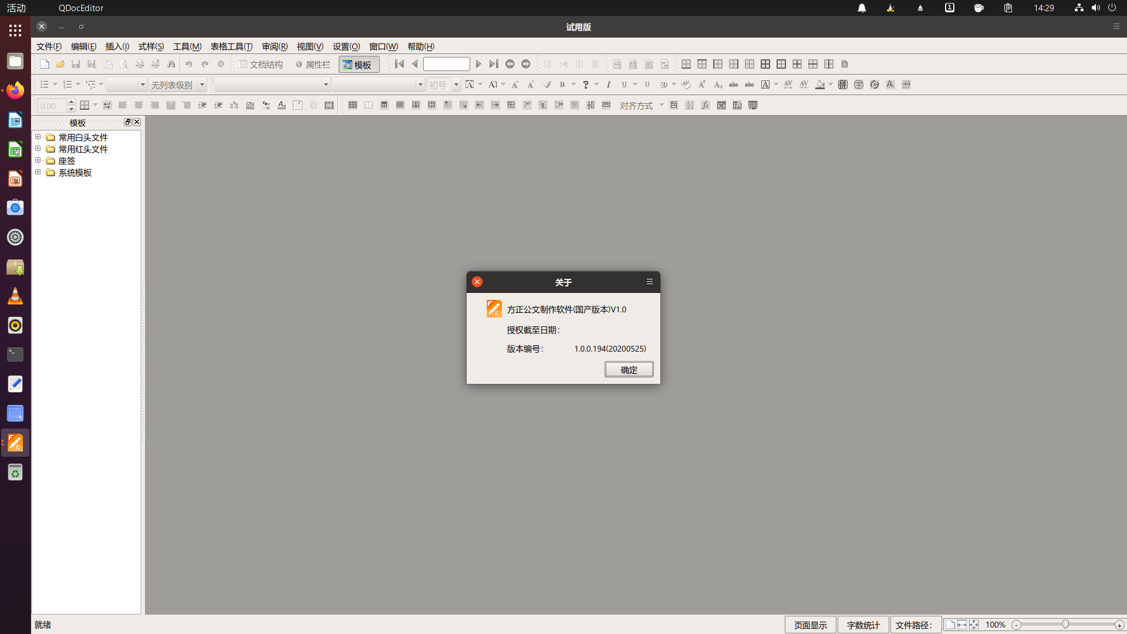Viewport: 1127px width, 634px height.
Task: Click the navigate back round arrow
Action: 510,64
